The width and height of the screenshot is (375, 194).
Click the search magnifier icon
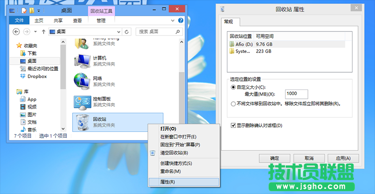coord(178,31)
